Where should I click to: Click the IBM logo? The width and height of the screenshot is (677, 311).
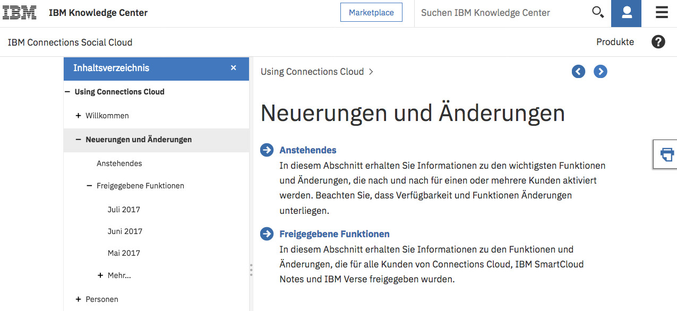(20, 13)
